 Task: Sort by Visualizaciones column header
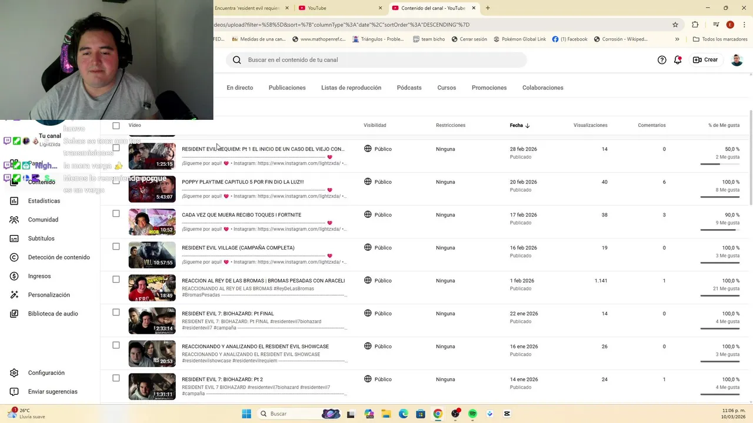click(x=590, y=125)
